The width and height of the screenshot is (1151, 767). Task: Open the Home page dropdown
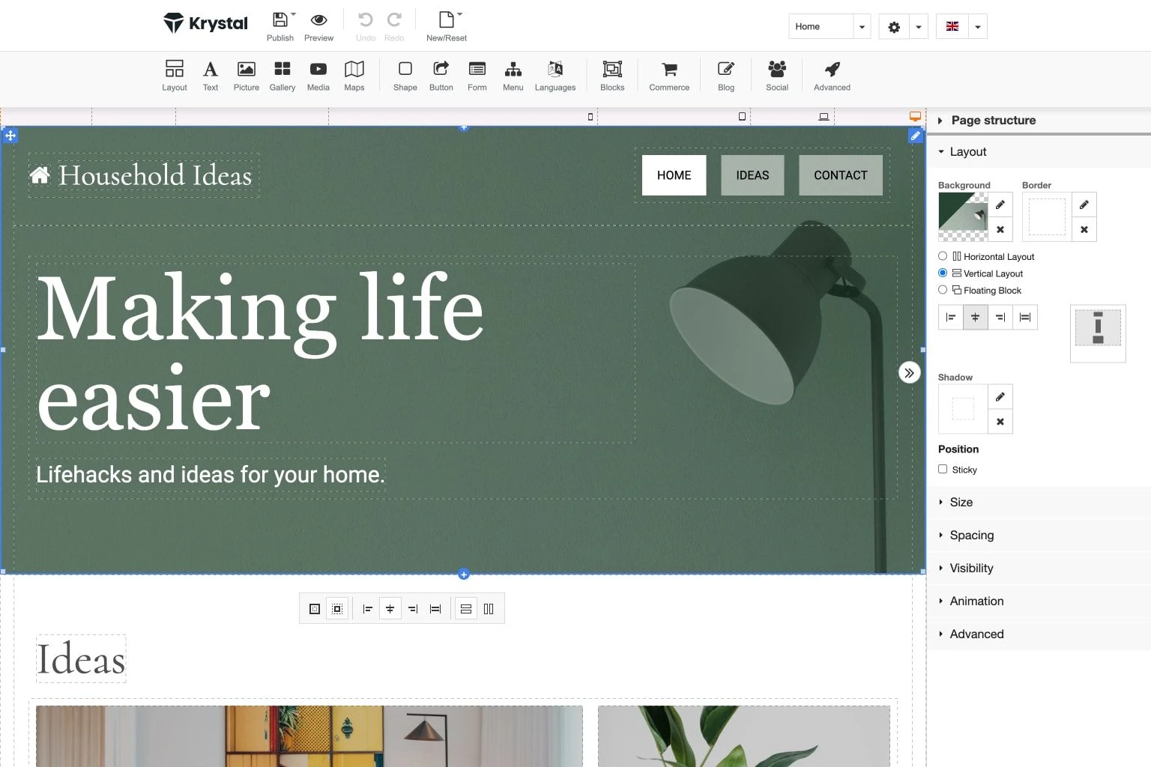(861, 26)
